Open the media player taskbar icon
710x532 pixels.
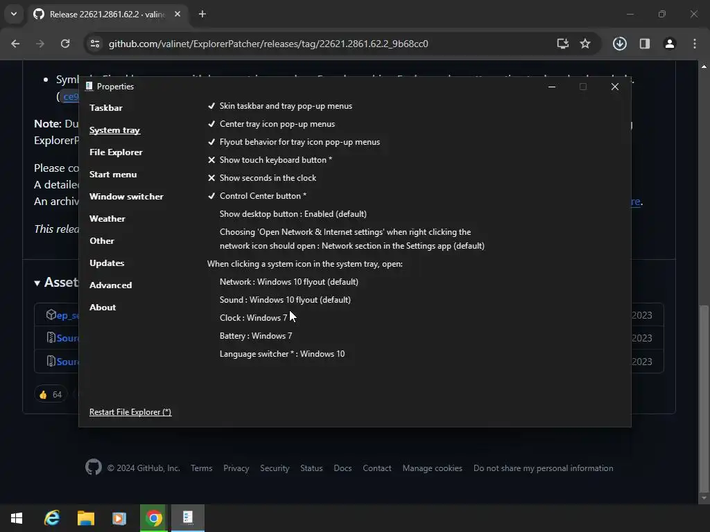[119, 518]
